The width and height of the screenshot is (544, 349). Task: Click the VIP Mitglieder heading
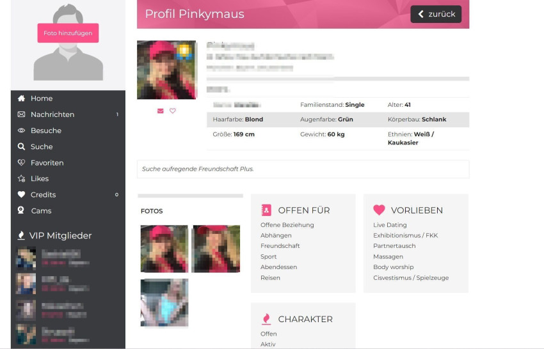coord(60,235)
